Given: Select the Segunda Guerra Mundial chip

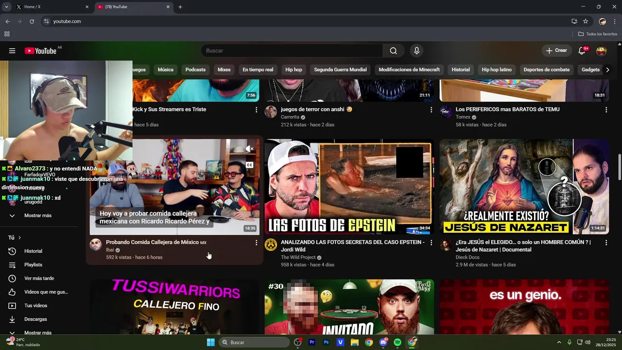Looking at the screenshot, I should pos(340,70).
